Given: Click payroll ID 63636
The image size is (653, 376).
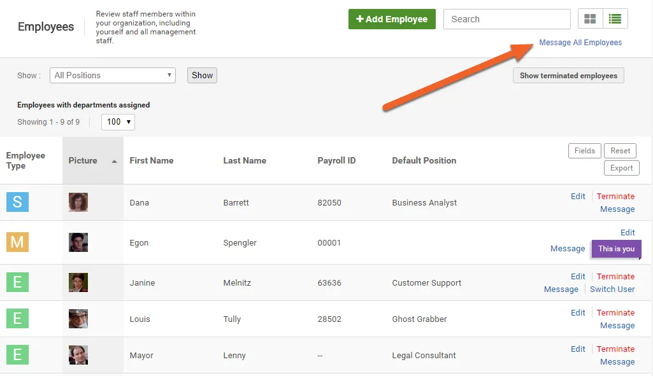Looking at the screenshot, I should pyautogui.click(x=329, y=283).
